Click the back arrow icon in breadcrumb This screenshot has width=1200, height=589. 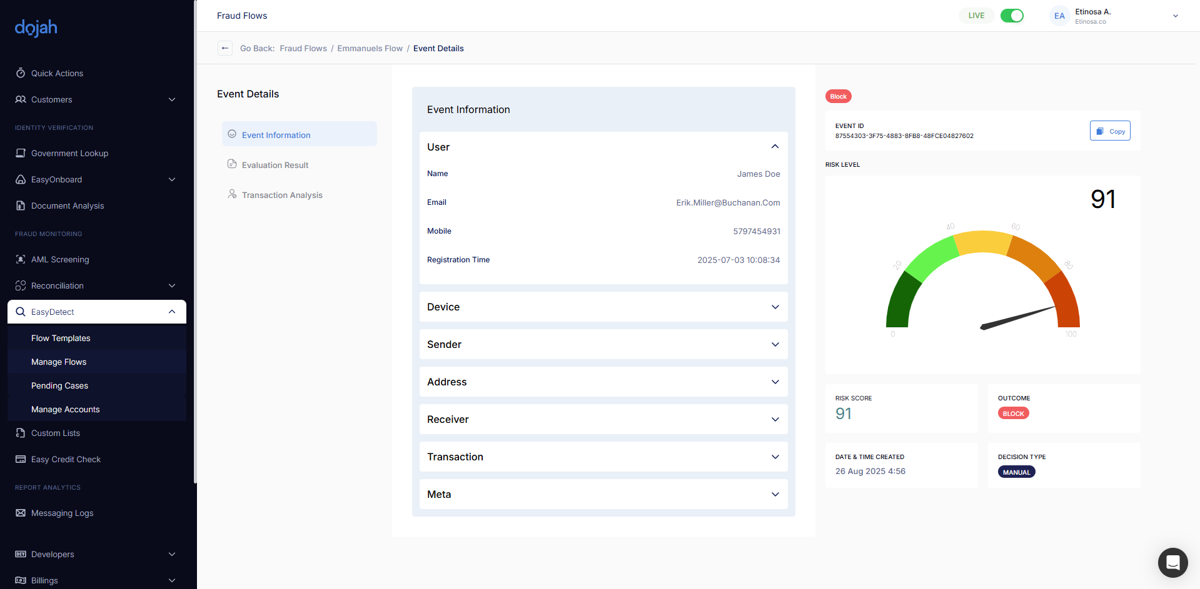point(225,48)
